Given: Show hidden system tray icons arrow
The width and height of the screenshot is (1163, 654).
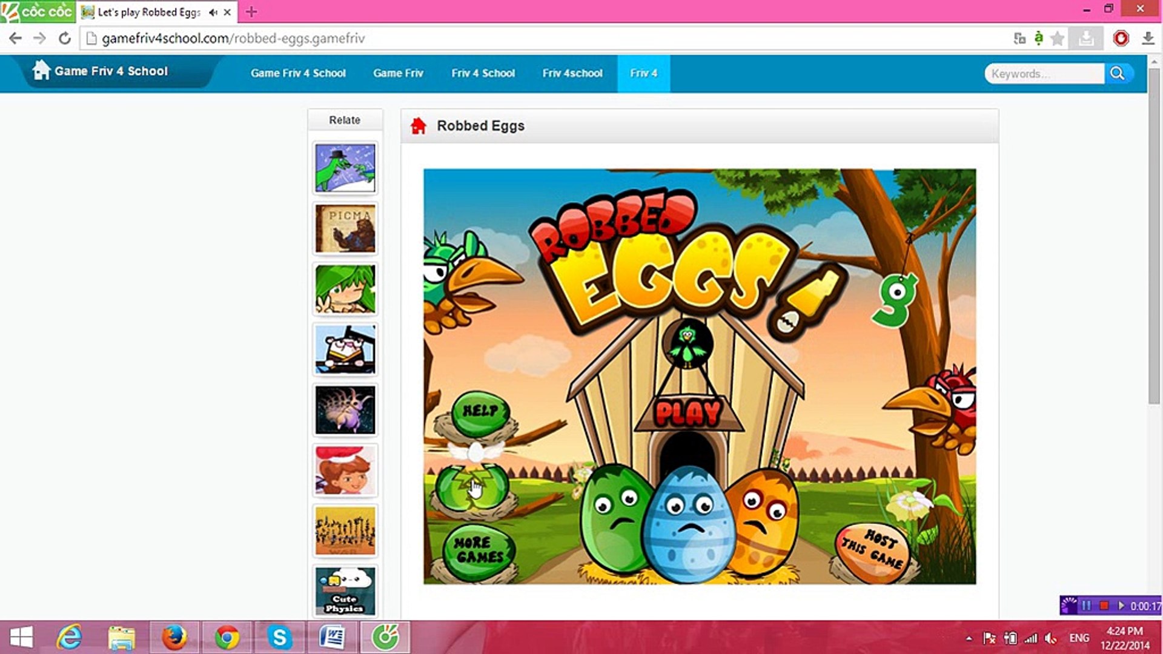Looking at the screenshot, I should (969, 638).
